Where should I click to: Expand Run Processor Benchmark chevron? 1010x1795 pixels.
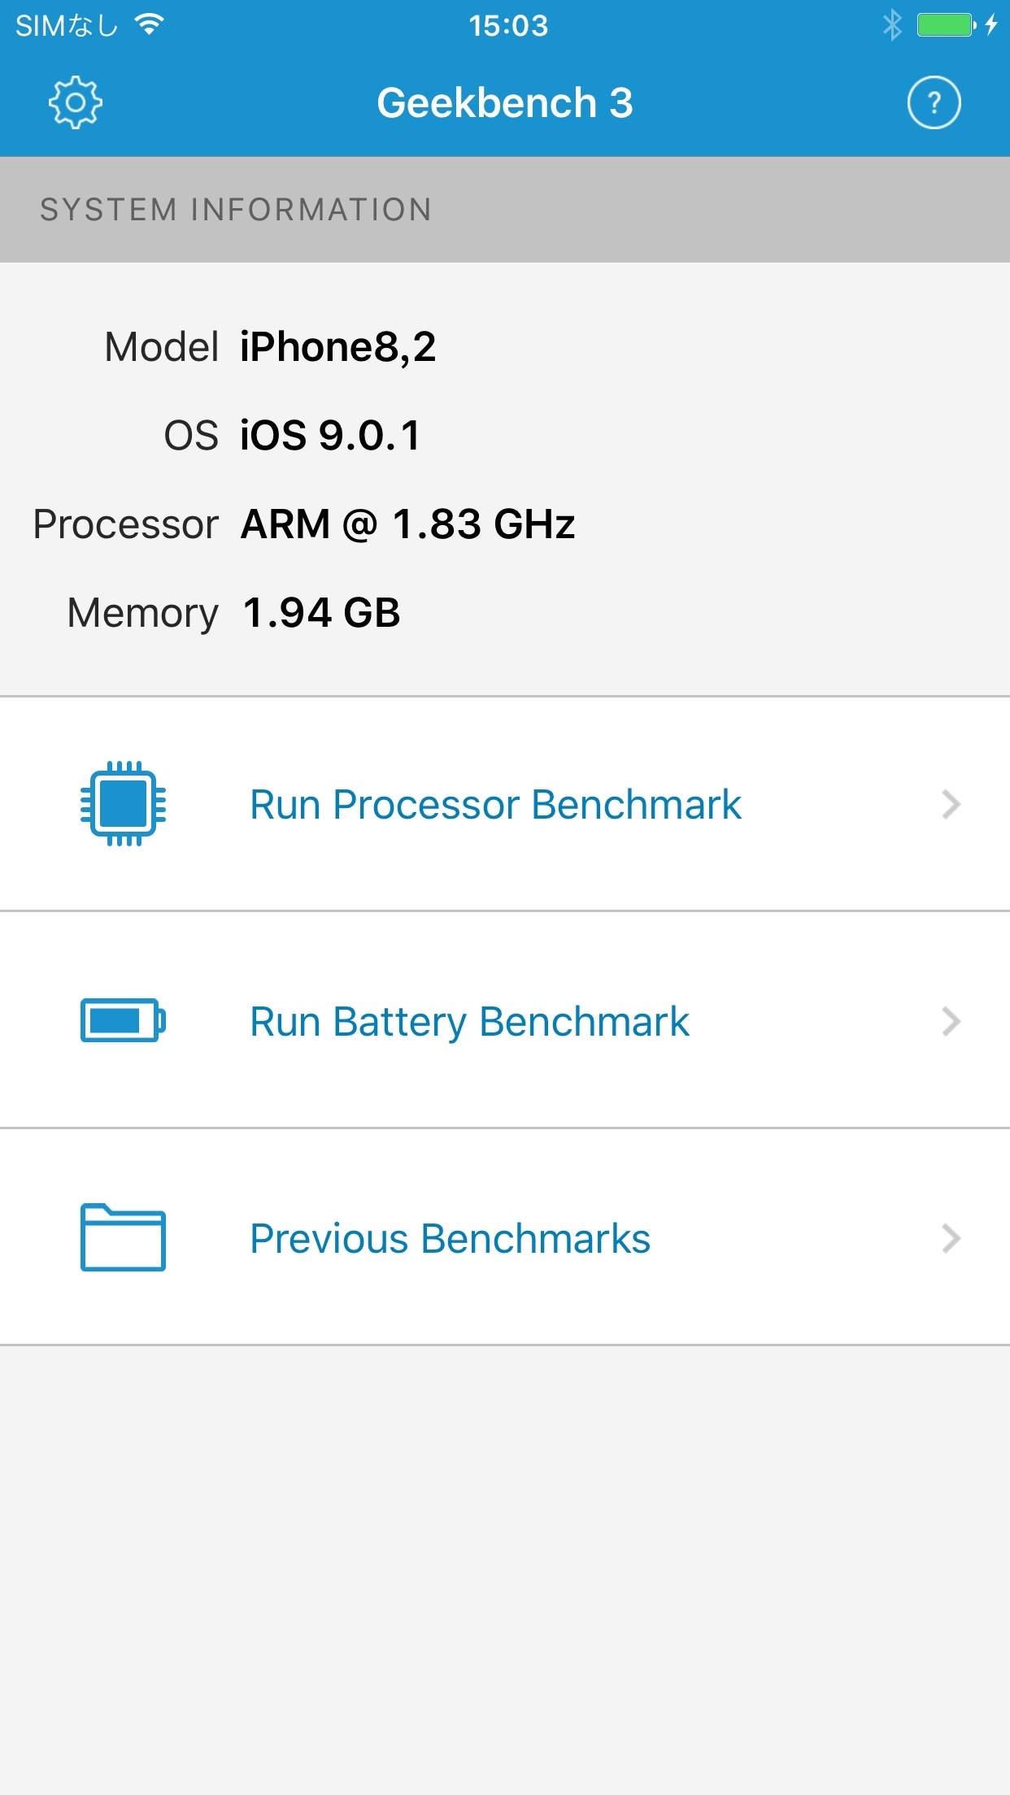coord(951,804)
